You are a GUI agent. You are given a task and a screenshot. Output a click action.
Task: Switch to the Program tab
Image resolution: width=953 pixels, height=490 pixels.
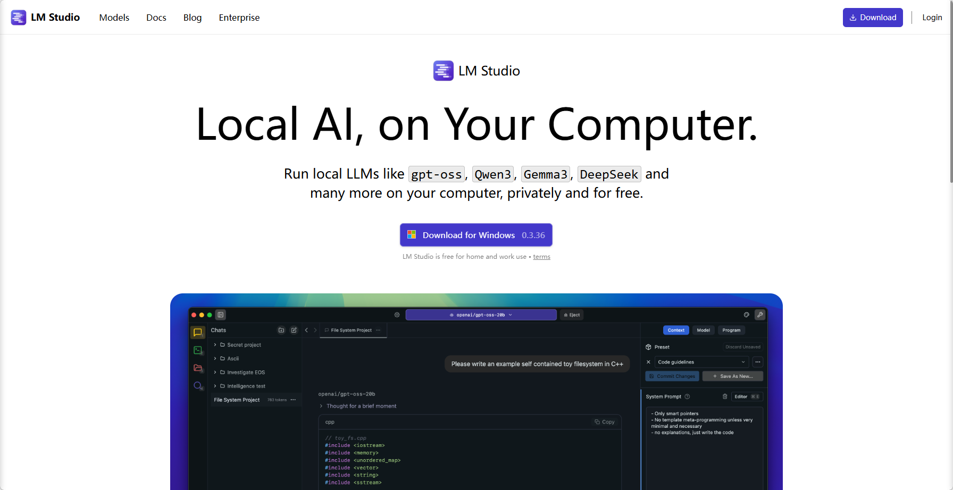731,330
